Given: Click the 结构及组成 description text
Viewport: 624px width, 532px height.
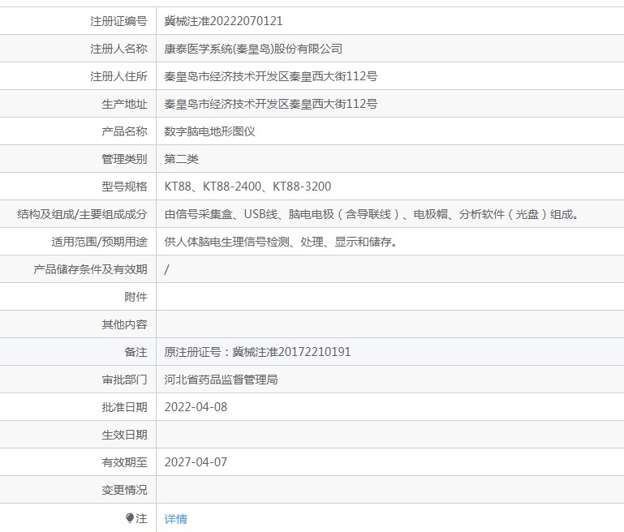Looking at the screenshot, I should (x=372, y=214).
